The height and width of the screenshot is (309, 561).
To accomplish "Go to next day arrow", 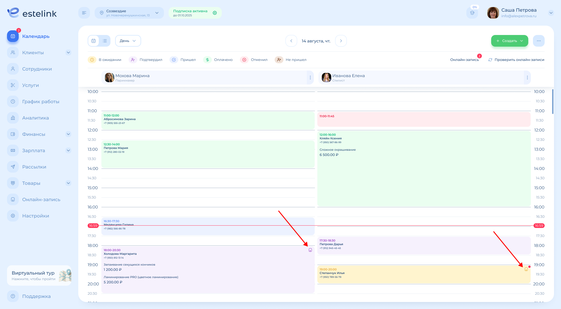I will click(341, 41).
